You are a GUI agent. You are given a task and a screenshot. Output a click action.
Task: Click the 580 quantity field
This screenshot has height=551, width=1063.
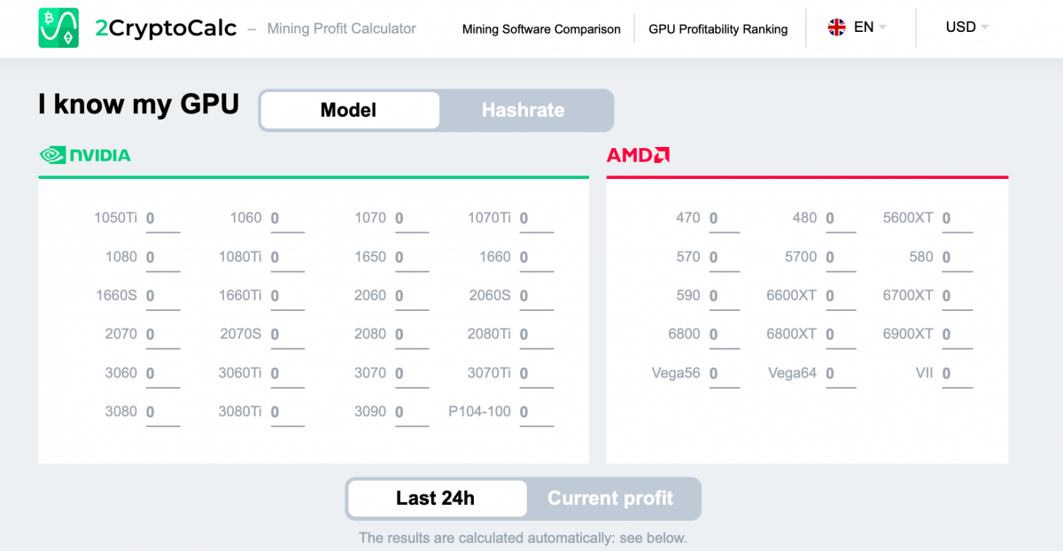[957, 257]
